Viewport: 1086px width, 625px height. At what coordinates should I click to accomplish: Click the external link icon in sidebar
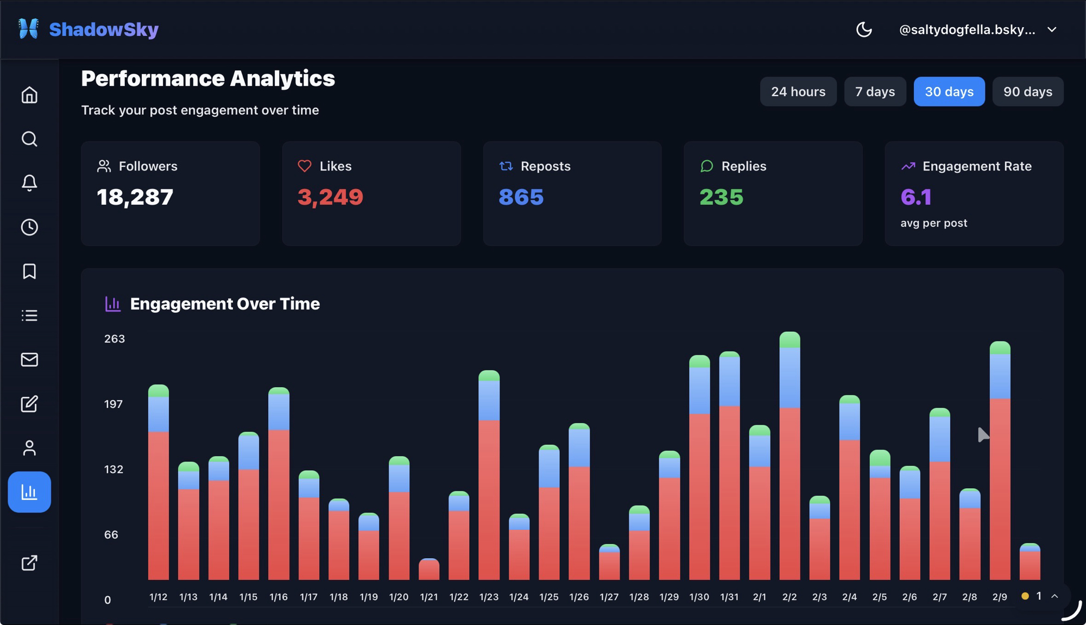[29, 563]
